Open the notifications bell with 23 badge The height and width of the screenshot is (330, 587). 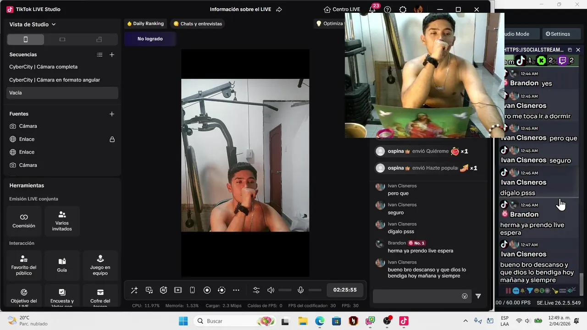[372, 10]
